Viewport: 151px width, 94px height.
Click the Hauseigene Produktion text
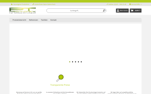point(21,4)
